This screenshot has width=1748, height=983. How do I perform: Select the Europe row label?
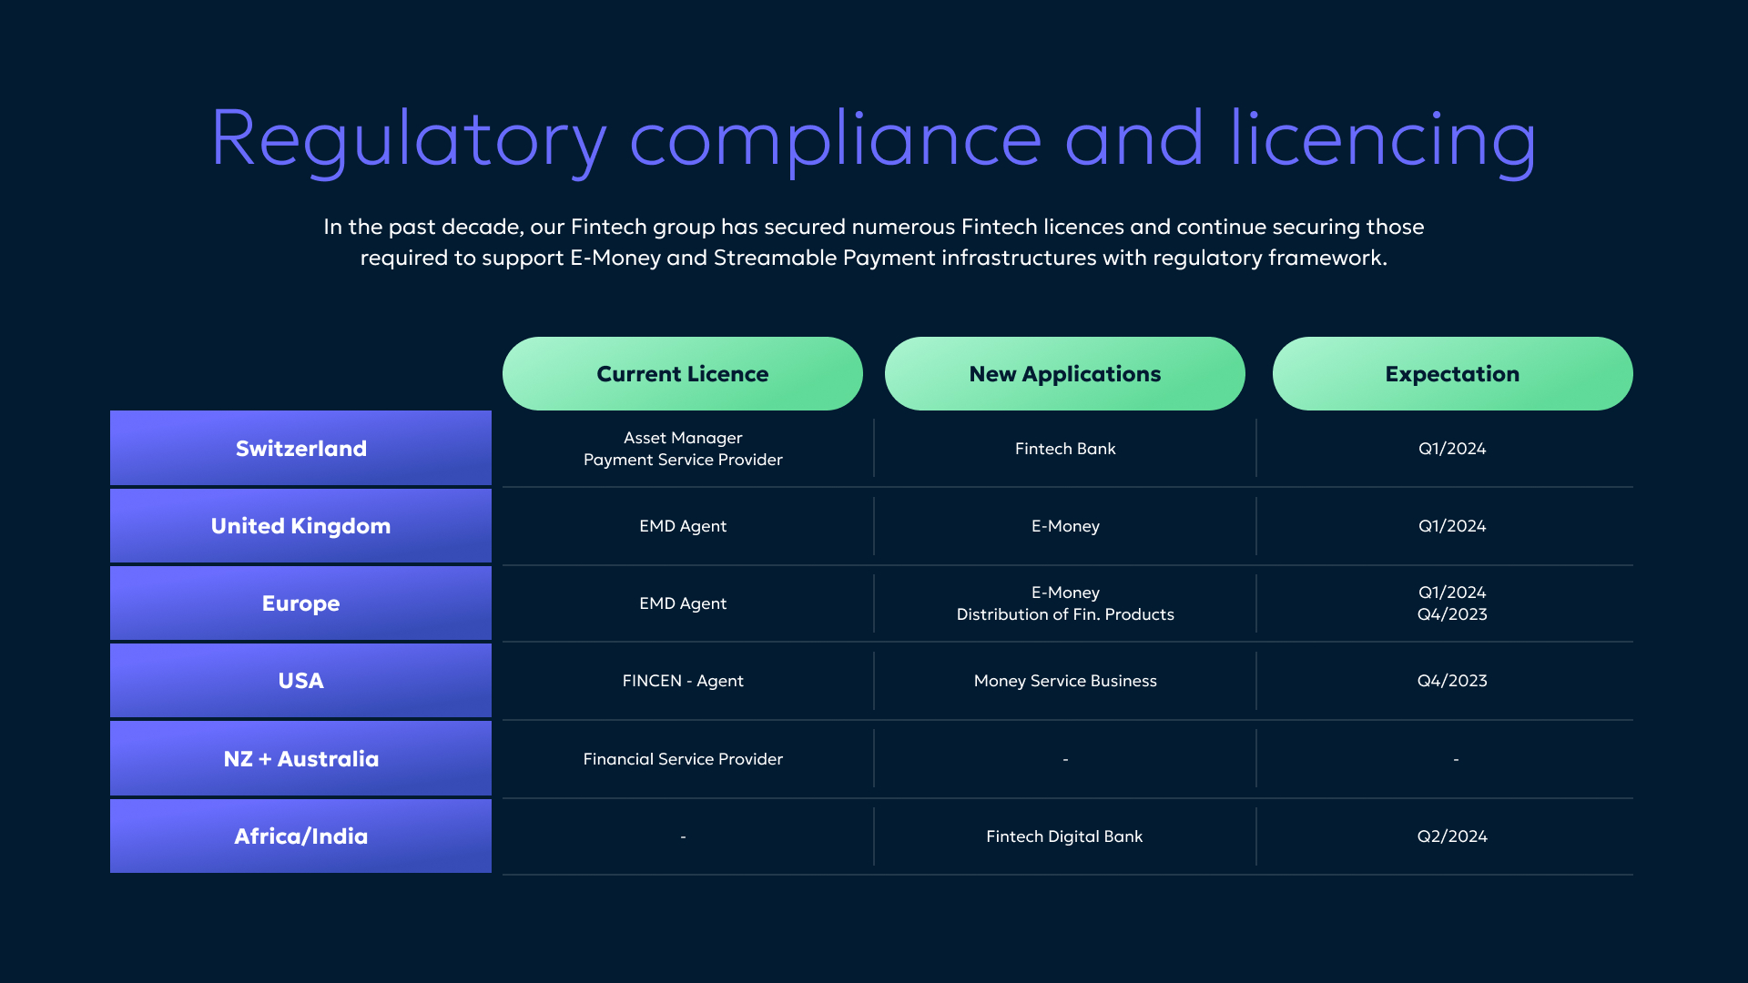click(x=300, y=603)
